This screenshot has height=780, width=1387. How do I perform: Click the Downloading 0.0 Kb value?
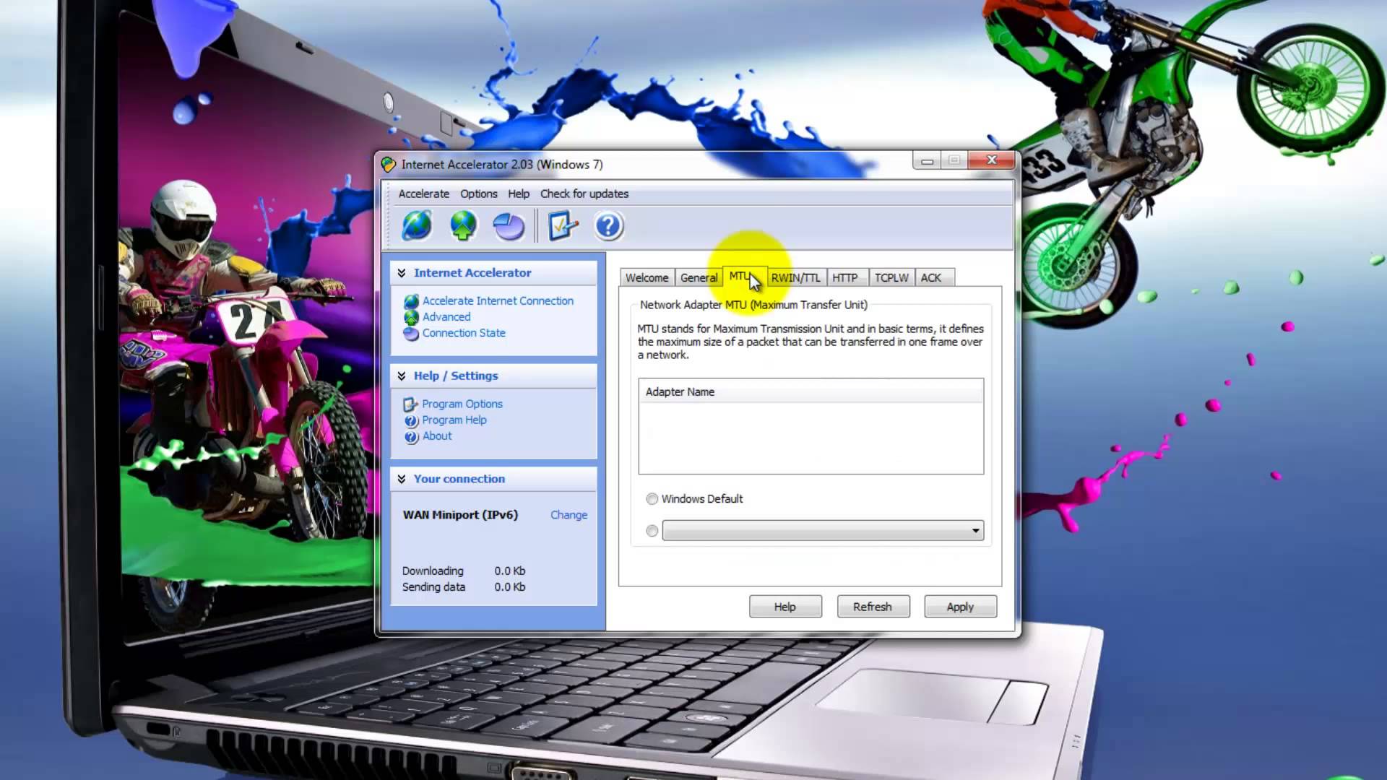coord(510,571)
